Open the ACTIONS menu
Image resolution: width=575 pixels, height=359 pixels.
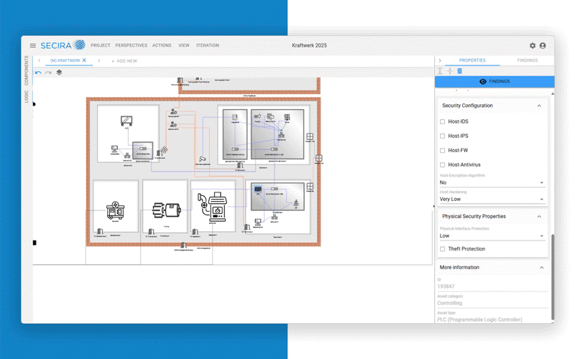pyautogui.click(x=162, y=45)
